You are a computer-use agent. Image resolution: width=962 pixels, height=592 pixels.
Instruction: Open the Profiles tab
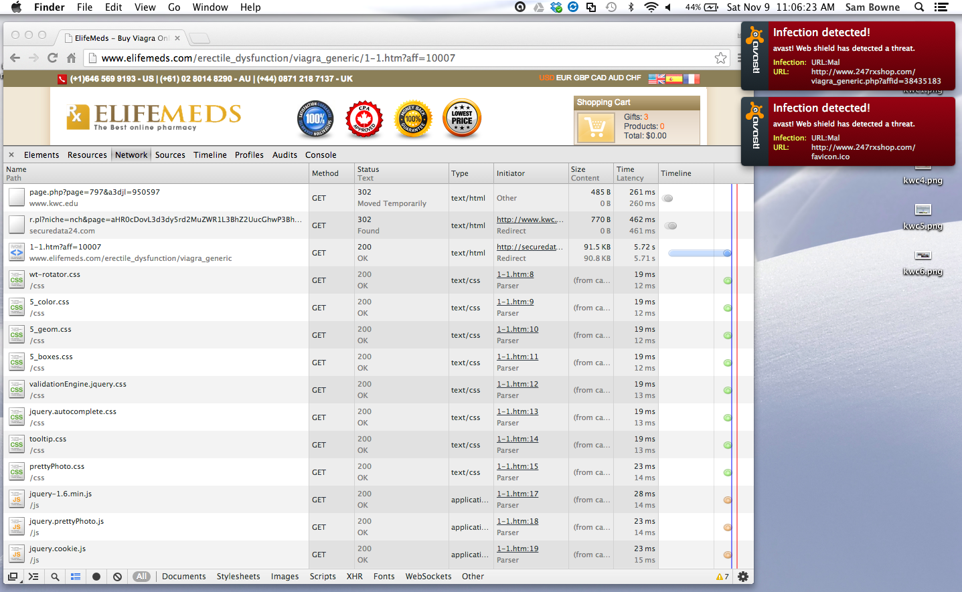249,155
